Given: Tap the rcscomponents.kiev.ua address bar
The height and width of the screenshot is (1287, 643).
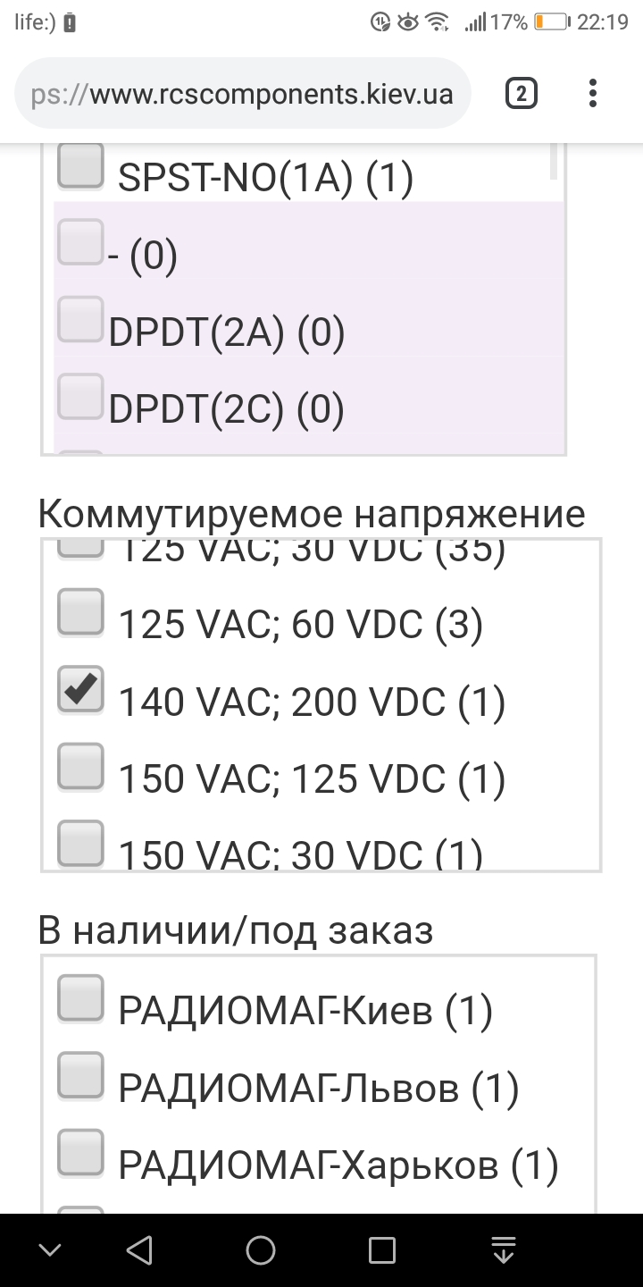Looking at the screenshot, I should point(243,94).
